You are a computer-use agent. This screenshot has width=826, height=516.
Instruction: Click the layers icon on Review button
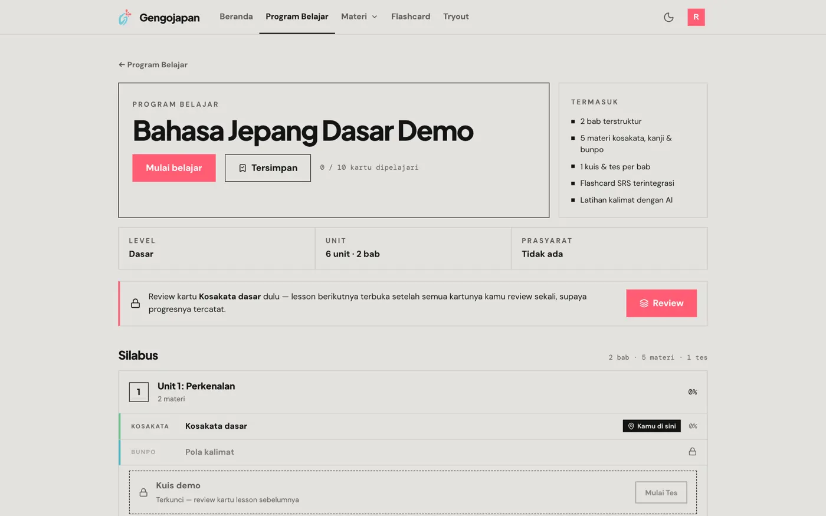coord(644,303)
